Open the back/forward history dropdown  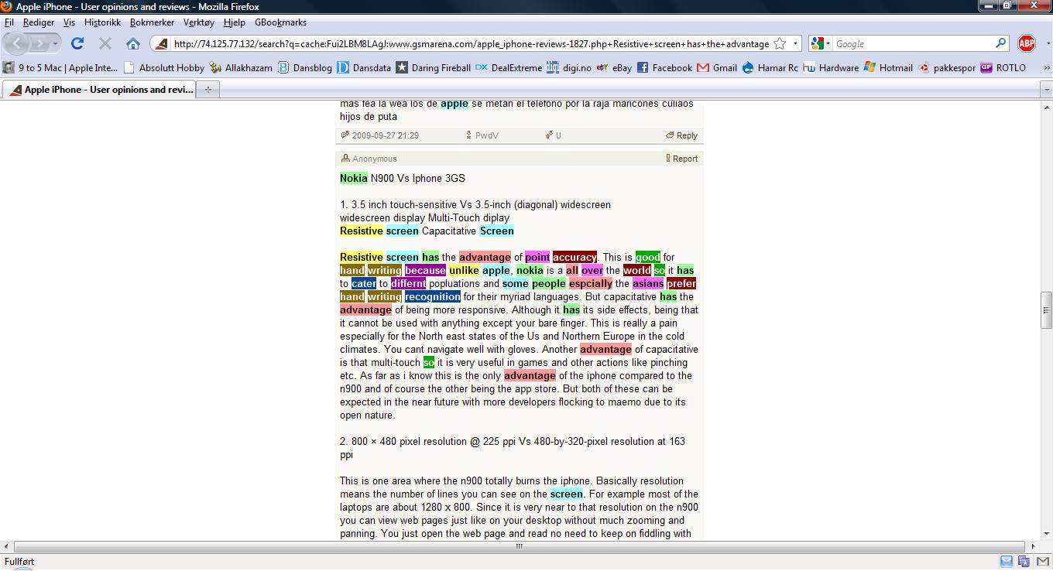coord(57,43)
